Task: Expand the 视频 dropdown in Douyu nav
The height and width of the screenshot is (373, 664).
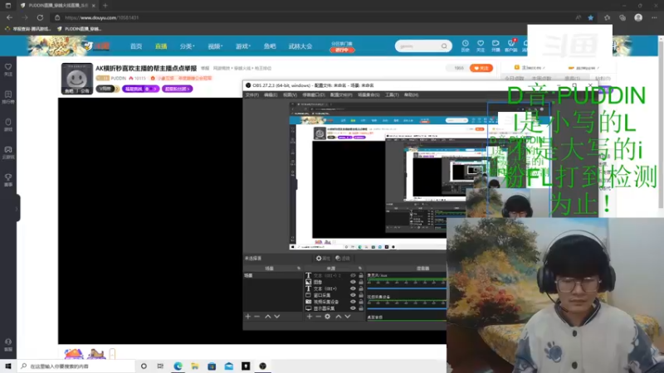Action: point(215,46)
